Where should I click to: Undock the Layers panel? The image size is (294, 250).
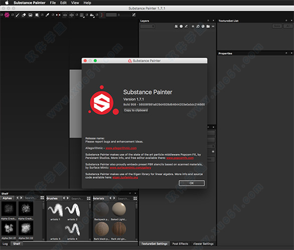[x=208, y=20]
